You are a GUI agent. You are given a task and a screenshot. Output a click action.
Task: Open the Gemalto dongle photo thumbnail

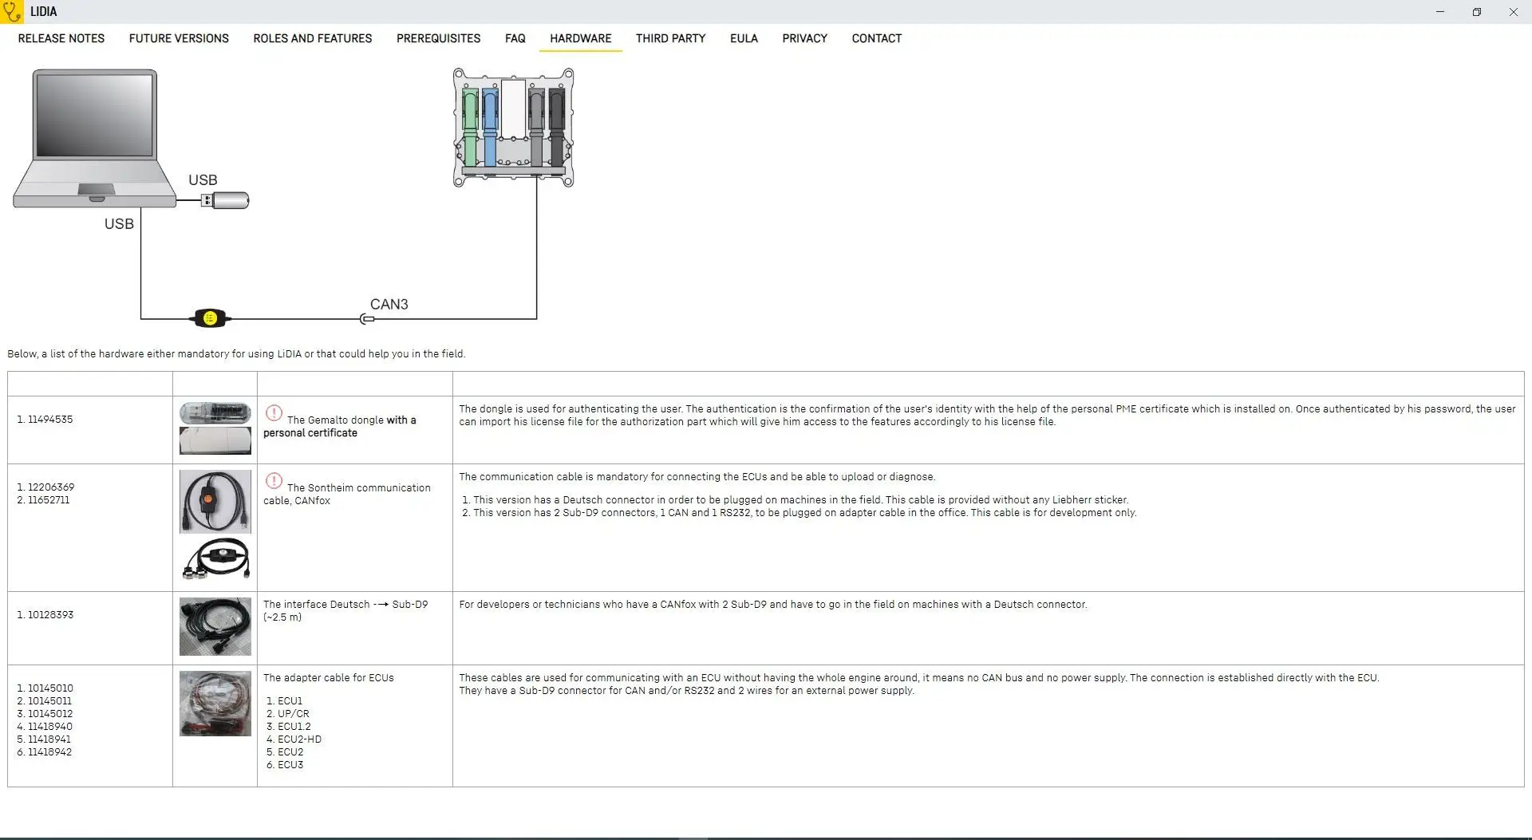[215, 413]
